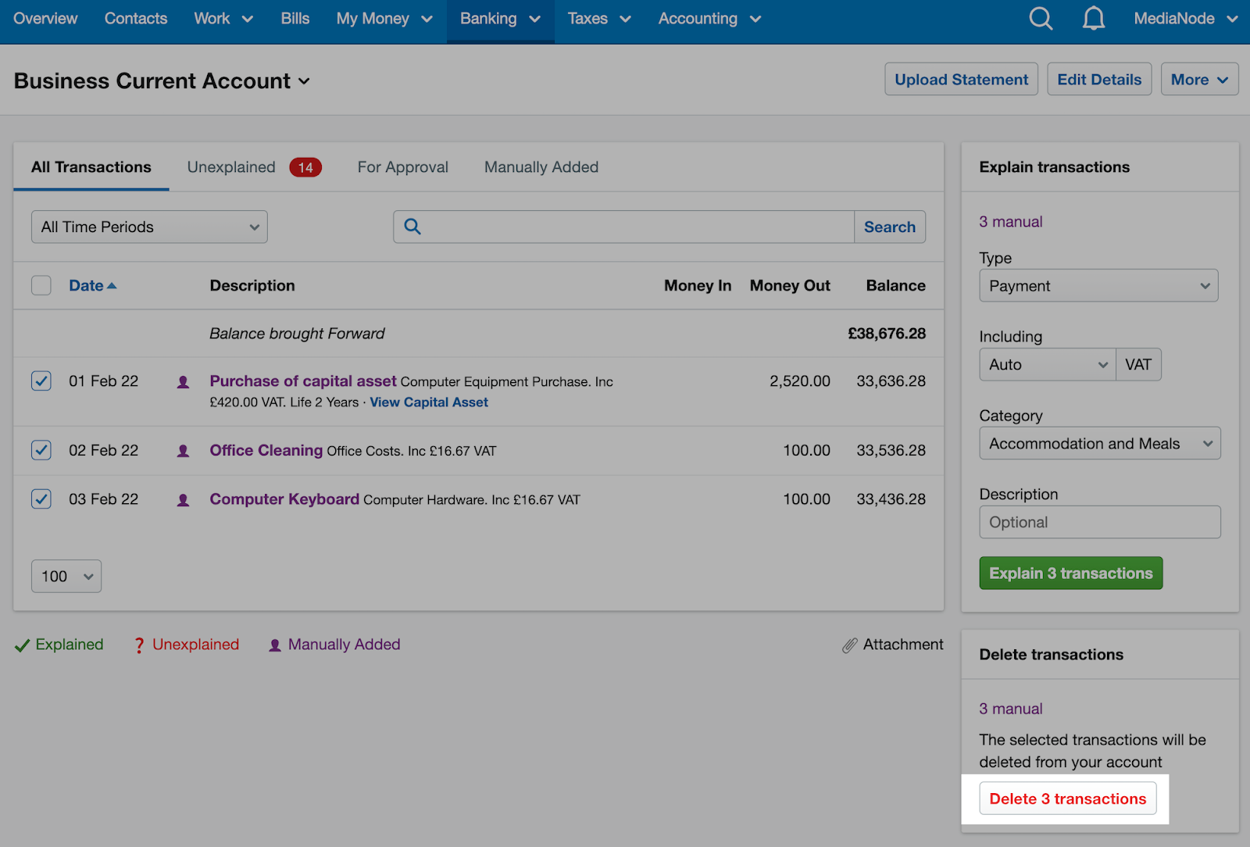Click the magnifier icon inside the search field

click(412, 227)
